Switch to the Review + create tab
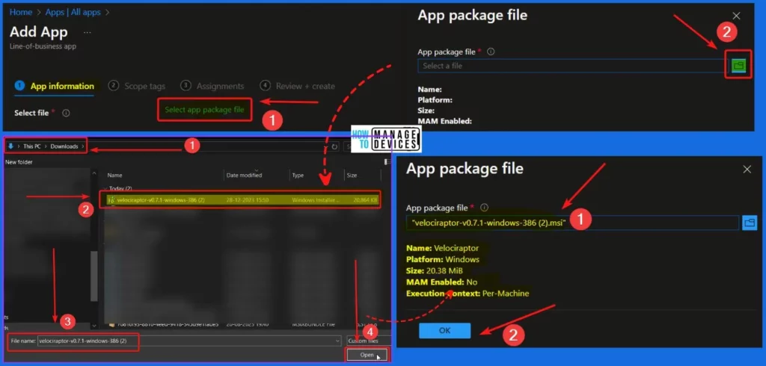Image resolution: width=766 pixels, height=366 pixels. pos(298,87)
